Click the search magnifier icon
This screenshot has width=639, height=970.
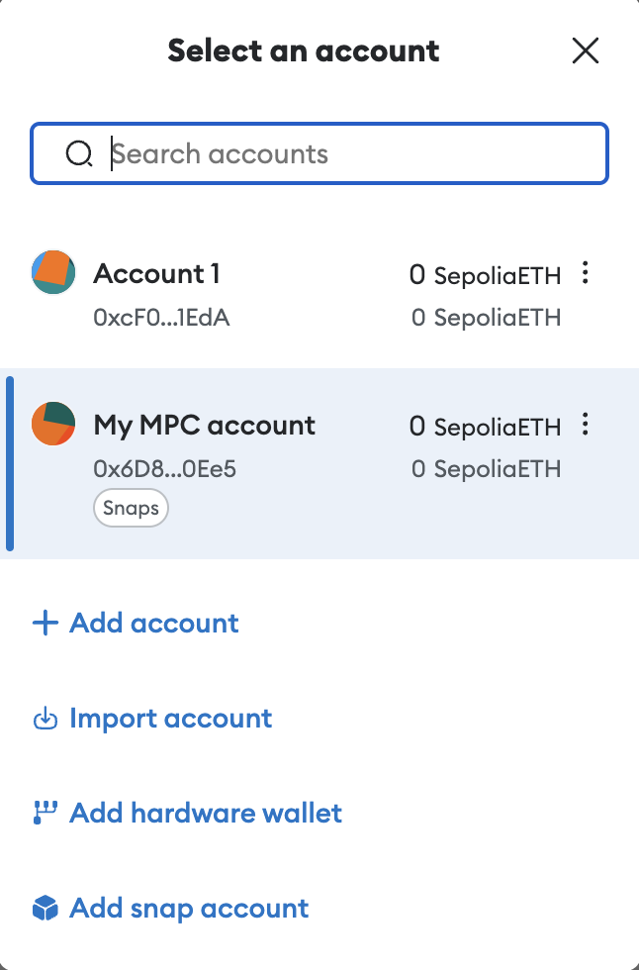point(79,153)
